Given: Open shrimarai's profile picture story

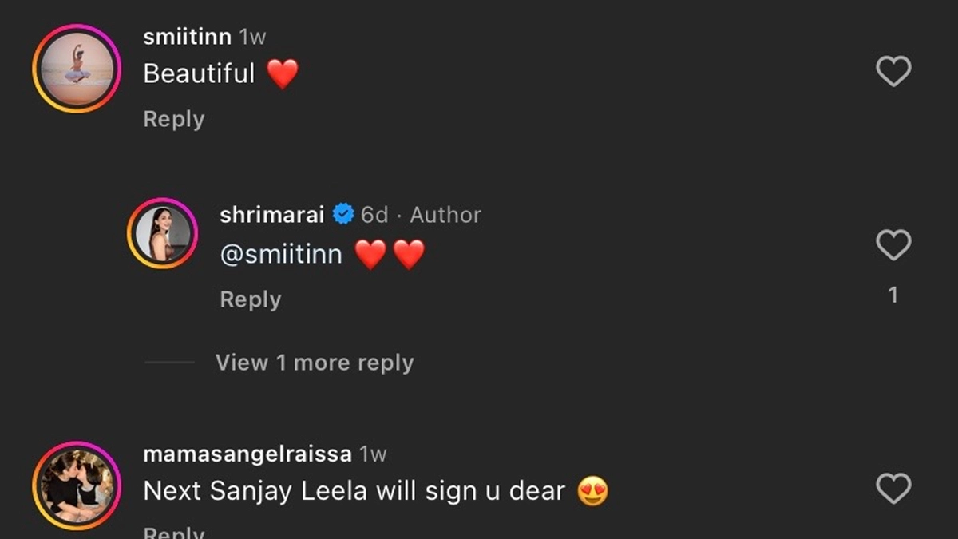Looking at the screenshot, I should 163,234.
